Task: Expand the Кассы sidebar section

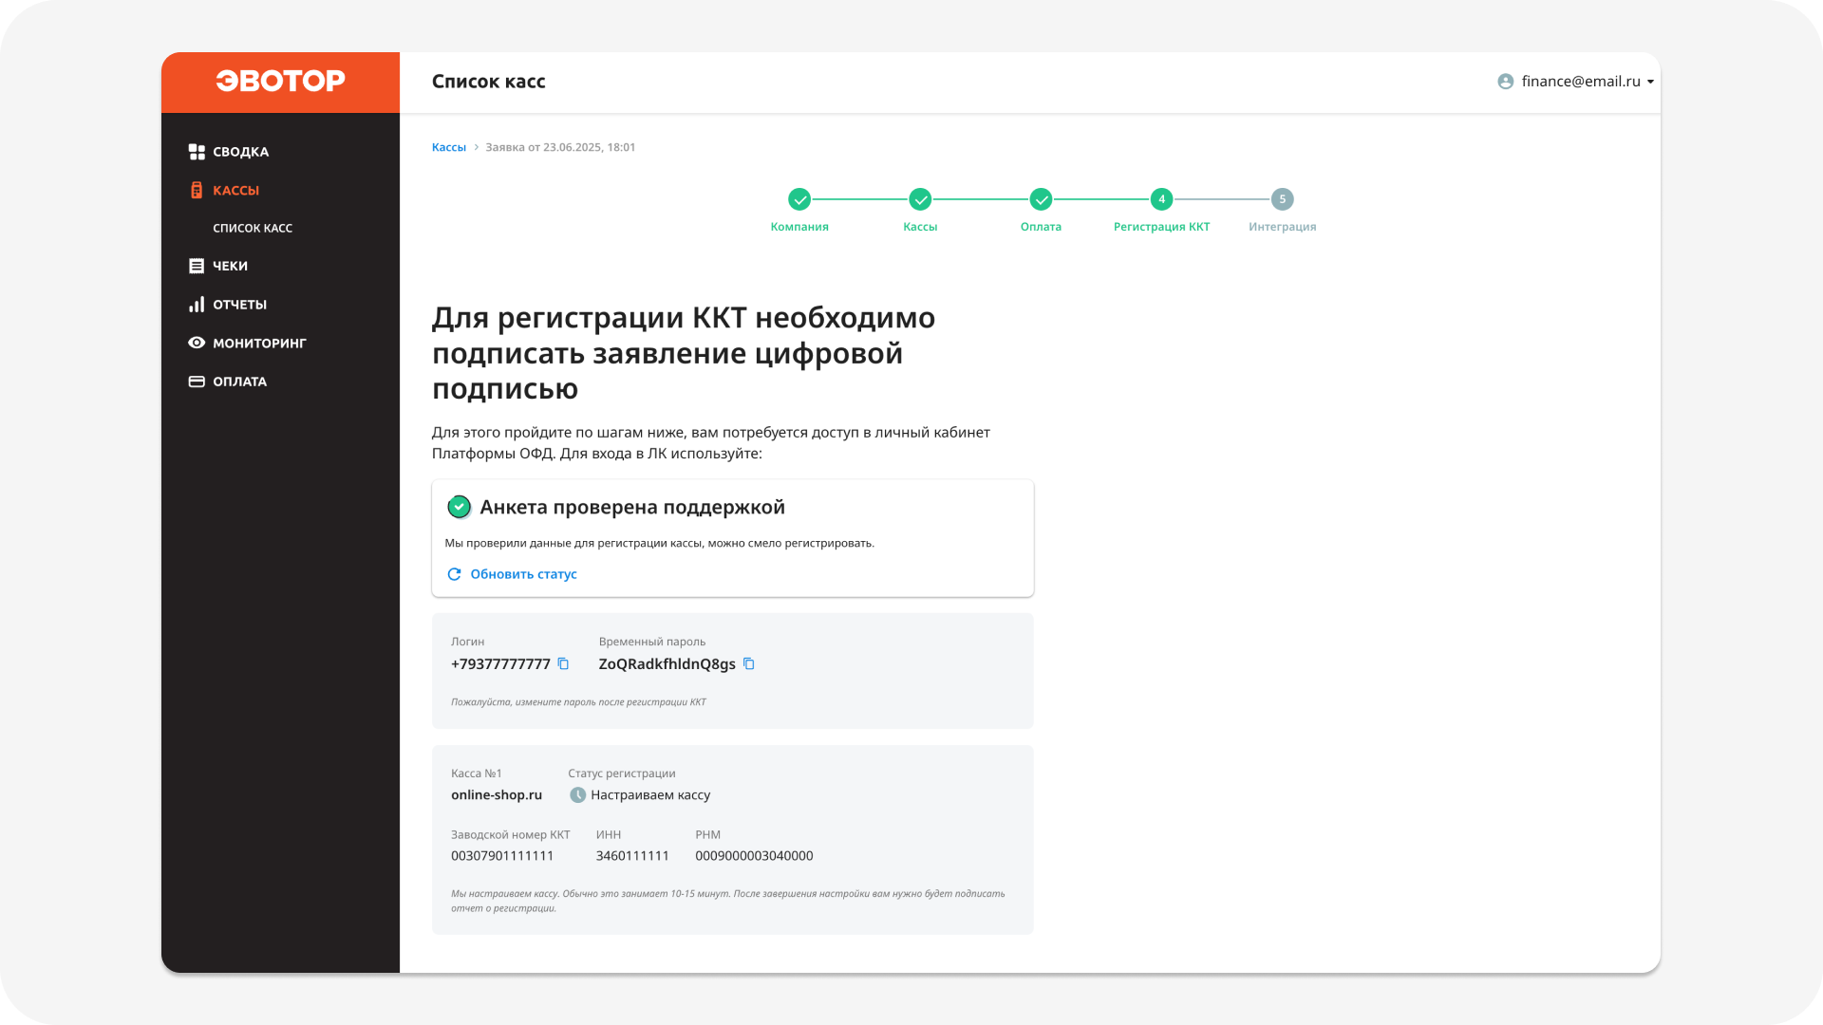Action: 235,190
